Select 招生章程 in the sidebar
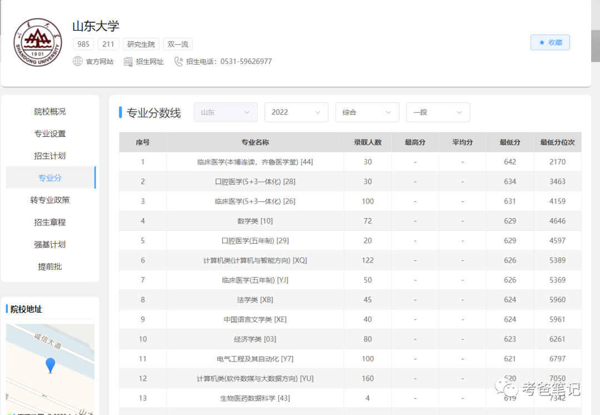 pyautogui.click(x=50, y=223)
